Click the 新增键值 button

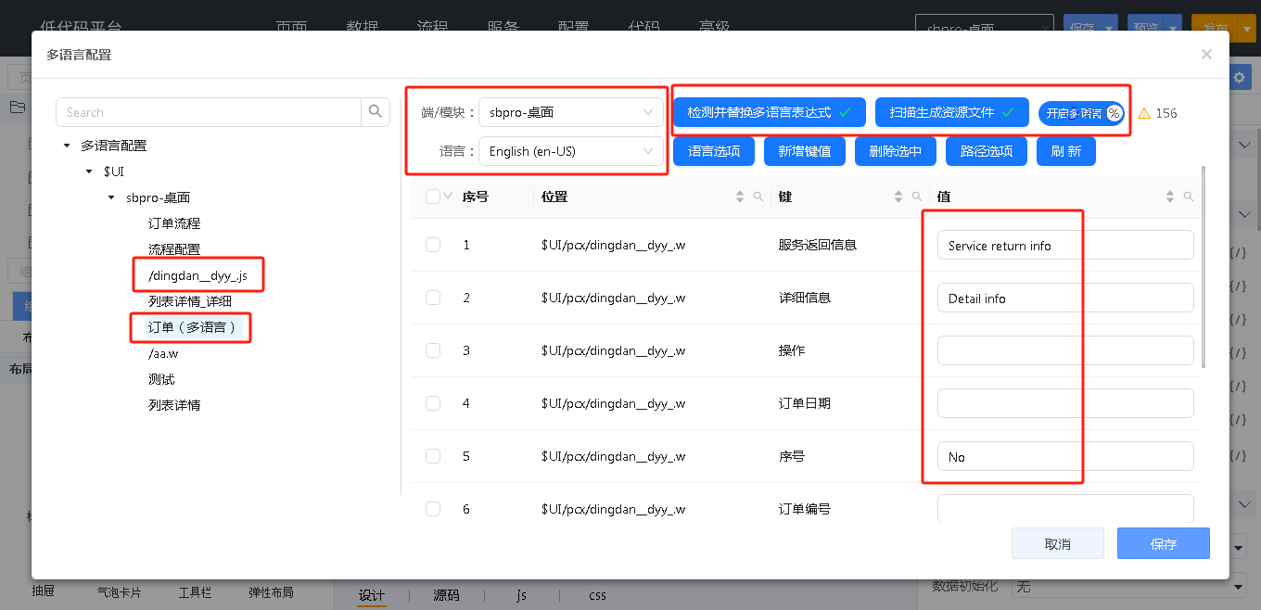tap(804, 151)
